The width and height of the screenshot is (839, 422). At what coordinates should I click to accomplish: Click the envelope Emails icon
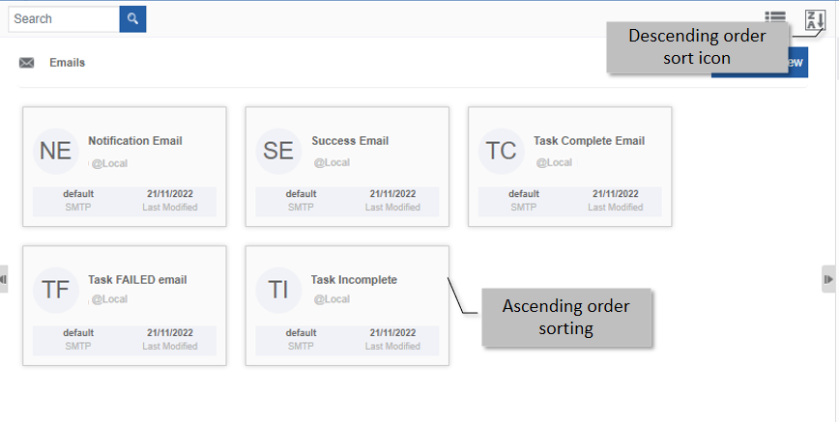(x=26, y=63)
